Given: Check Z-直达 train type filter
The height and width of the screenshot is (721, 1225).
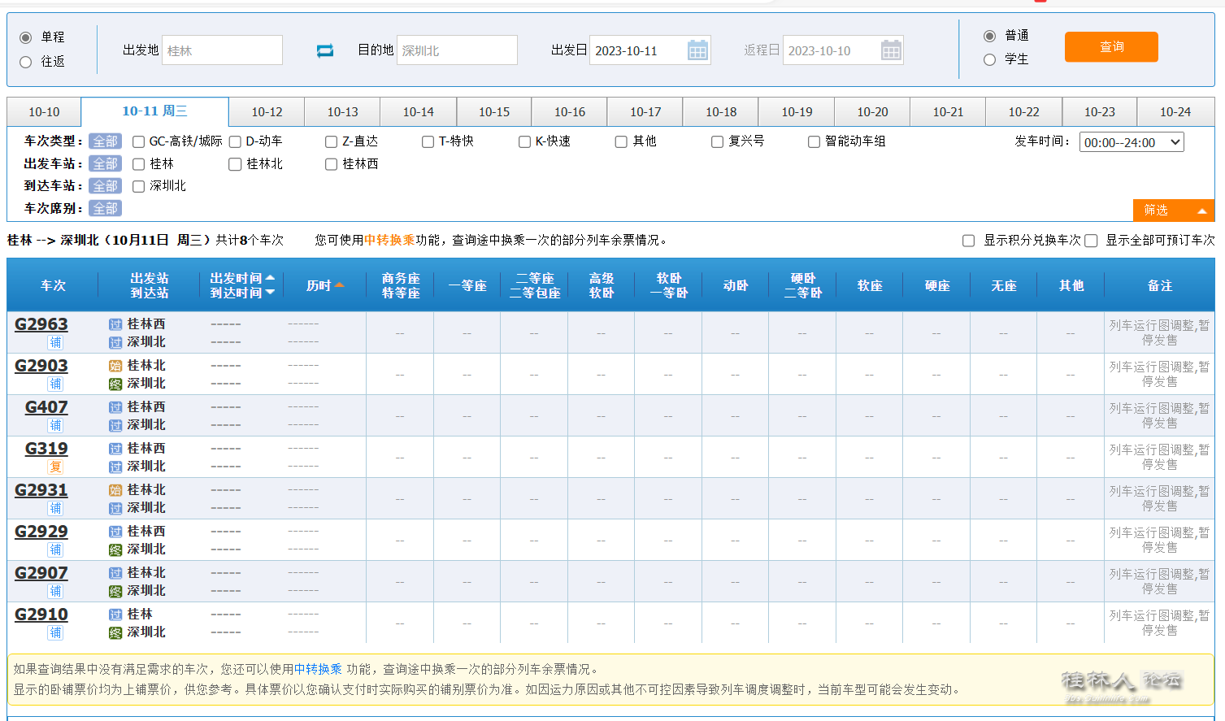Looking at the screenshot, I should tap(331, 141).
